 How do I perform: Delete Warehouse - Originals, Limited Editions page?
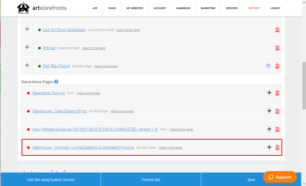pos(277,147)
